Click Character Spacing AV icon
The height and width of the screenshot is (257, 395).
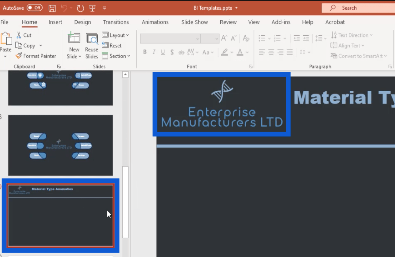pos(191,52)
